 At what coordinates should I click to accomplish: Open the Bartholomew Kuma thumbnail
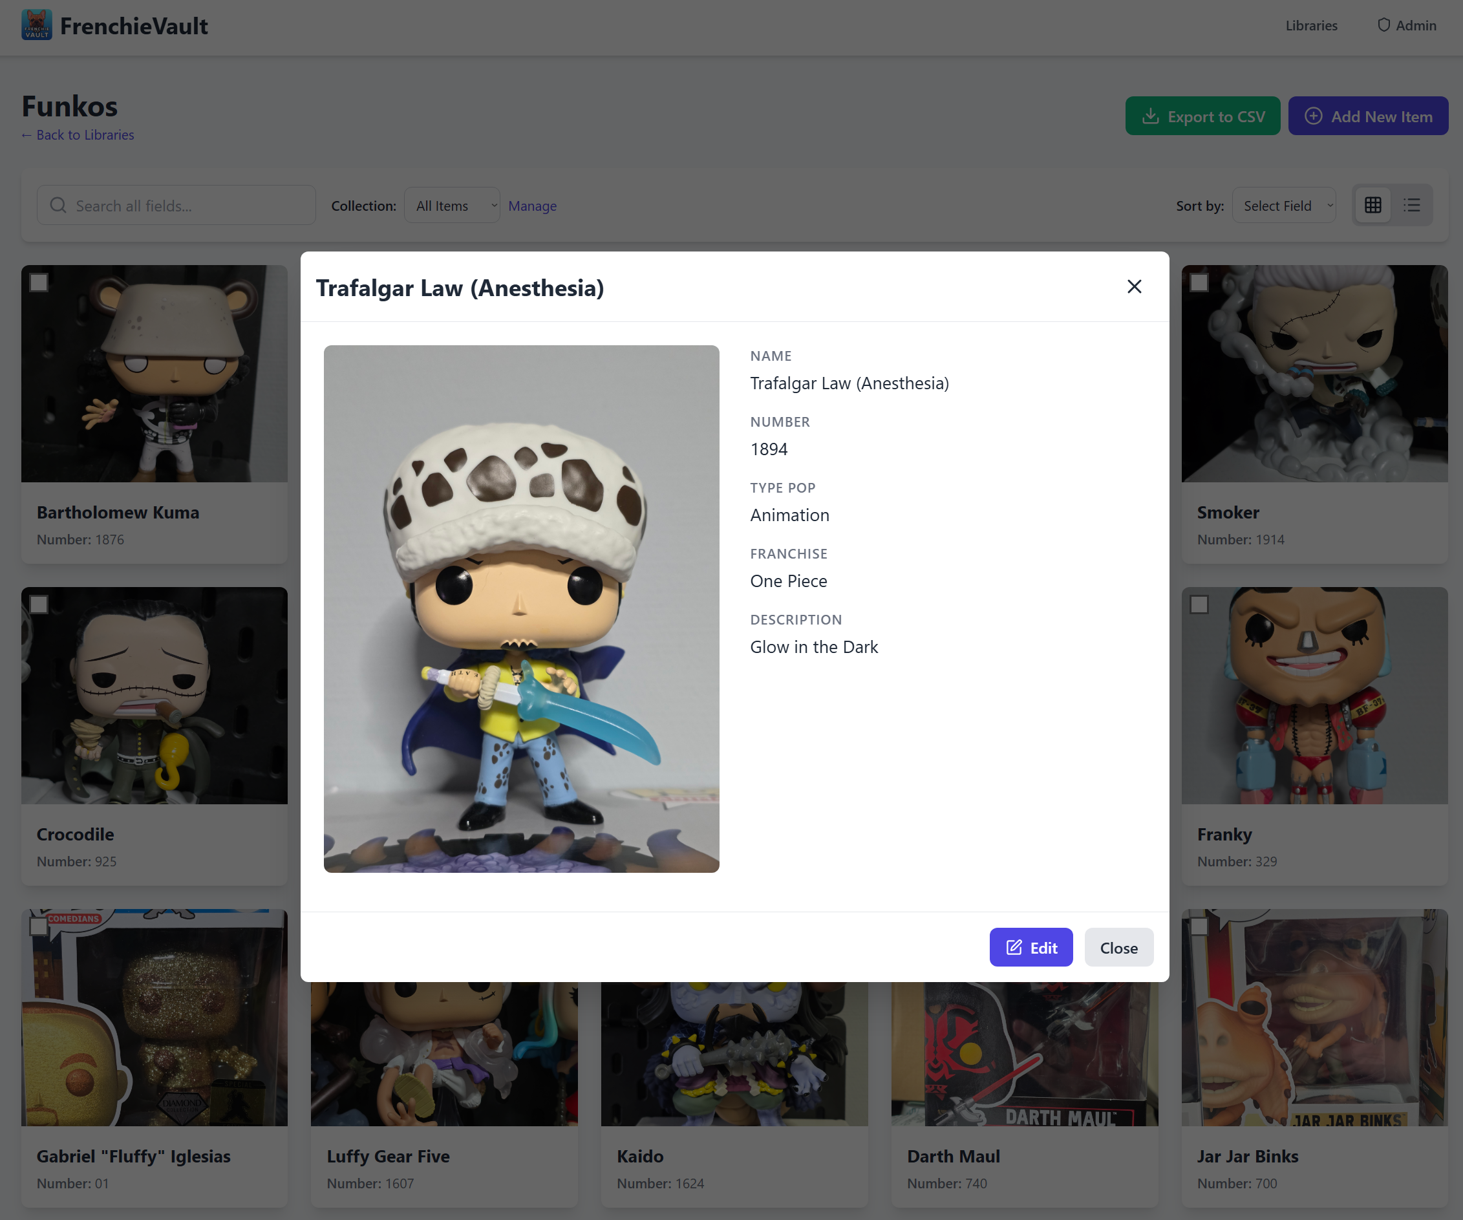click(154, 374)
